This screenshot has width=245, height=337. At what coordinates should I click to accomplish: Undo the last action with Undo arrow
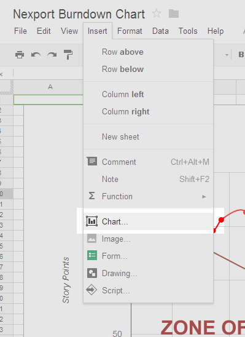36,55
